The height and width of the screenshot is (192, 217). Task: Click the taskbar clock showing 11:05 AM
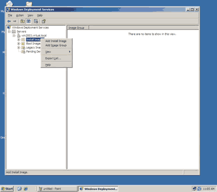click(209, 189)
